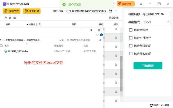Sort by the 文件名 (17) column header
This screenshot has width=173, height=108.
pos(34,24)
